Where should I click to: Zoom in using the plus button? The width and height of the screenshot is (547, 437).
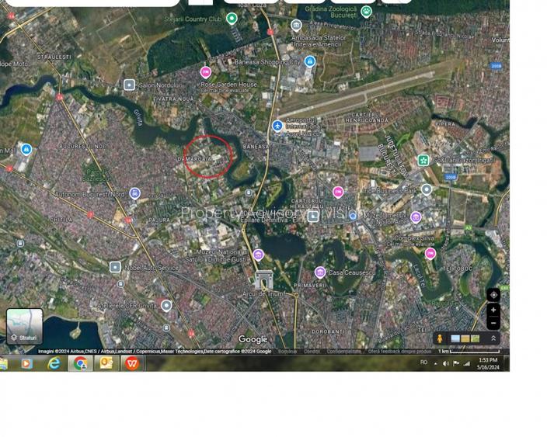click(x=493, y=310)
